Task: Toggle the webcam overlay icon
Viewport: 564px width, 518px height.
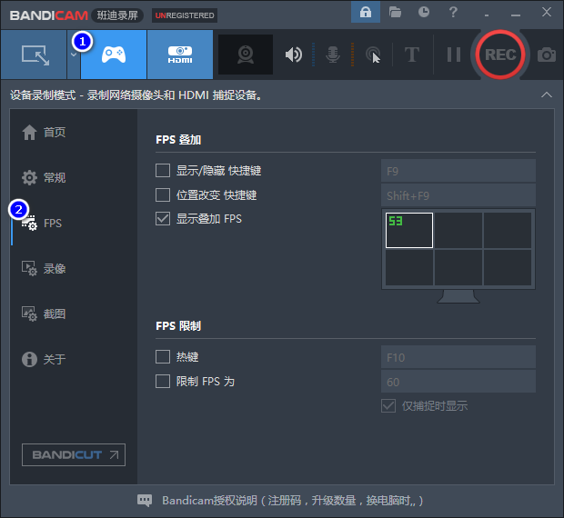Action: coord(246,55)
